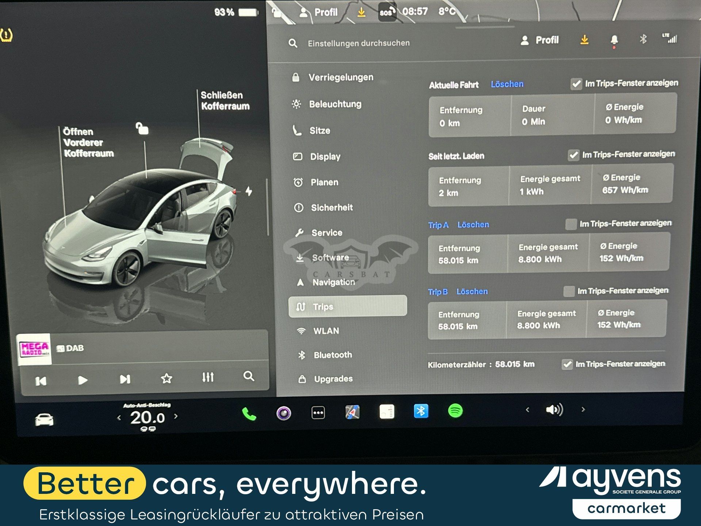The height and width of the screenshot is (526, 701).
Task: Enable Trip A Im Trips-Fenster anzeigen
Action: point(571,224)
